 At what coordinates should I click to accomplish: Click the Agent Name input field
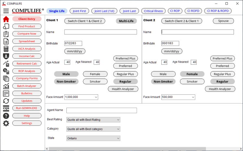(102, 110)
